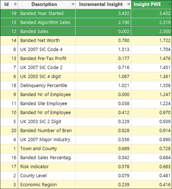The width and height of the screenshot is (172, 189).
Task: Click Id cell 19
Action: 9,13
